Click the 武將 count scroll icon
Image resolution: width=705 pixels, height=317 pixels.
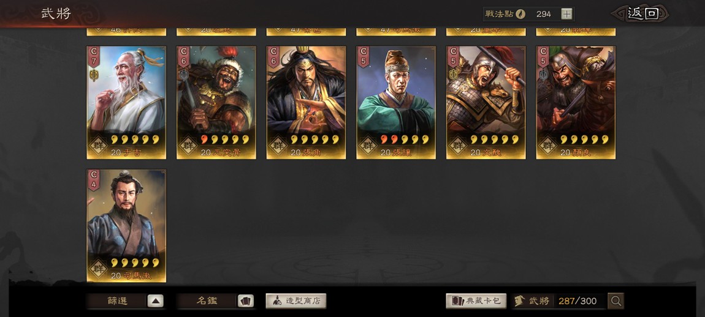coord(520,301)
